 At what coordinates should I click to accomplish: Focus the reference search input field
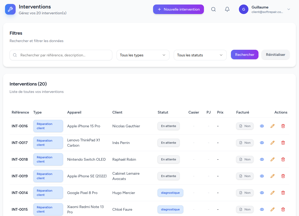click(64, 55)
